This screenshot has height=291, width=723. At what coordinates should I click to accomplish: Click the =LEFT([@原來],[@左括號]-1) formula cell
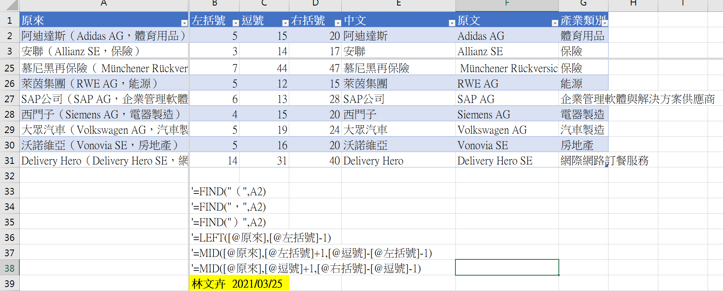[x=261, y=238]
